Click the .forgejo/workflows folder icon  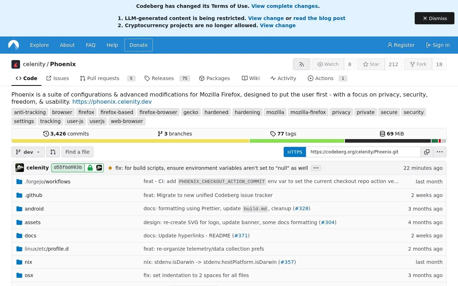pyautogui.click(x=19, y=182)
